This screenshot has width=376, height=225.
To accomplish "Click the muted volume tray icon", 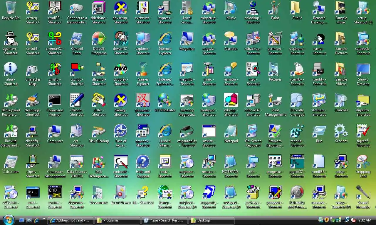I will (353, 220).
